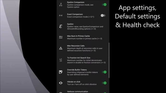Select the Verbose communication setting title
This screenshot has width=166, height=93.
(x=78, y=91)
